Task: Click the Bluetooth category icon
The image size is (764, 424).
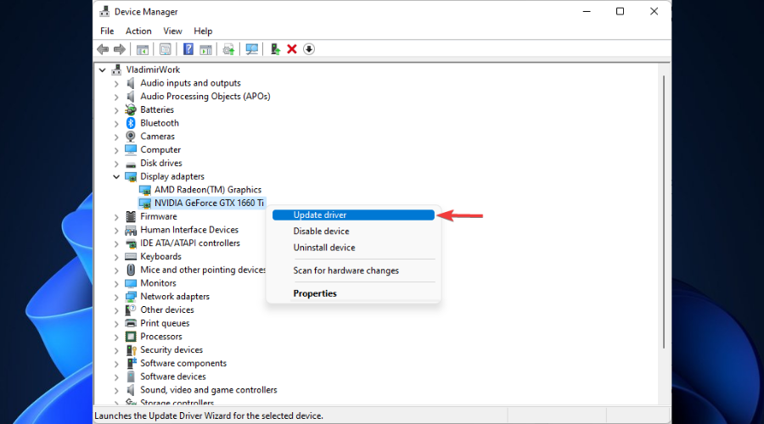Action: click(x=131, y=123)
